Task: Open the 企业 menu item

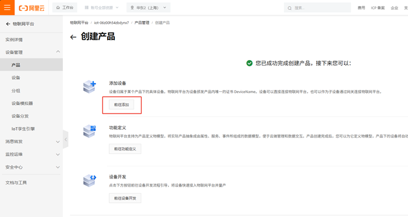Action: 394,8
